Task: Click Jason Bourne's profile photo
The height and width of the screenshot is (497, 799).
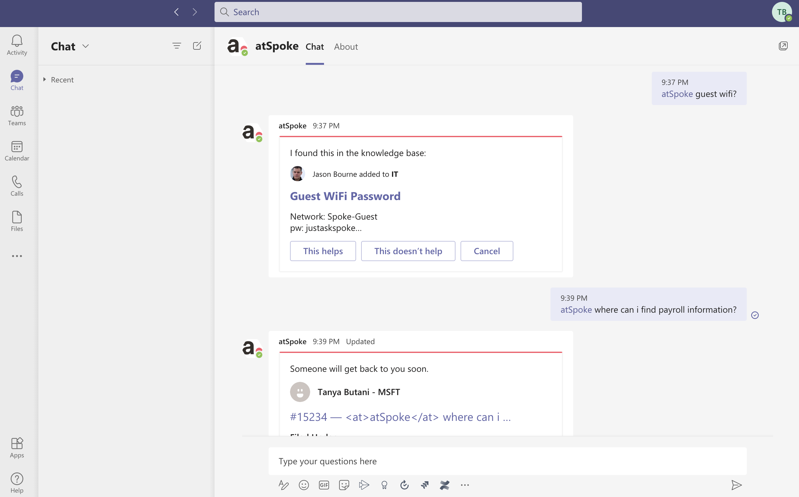Action: [297, 174]
